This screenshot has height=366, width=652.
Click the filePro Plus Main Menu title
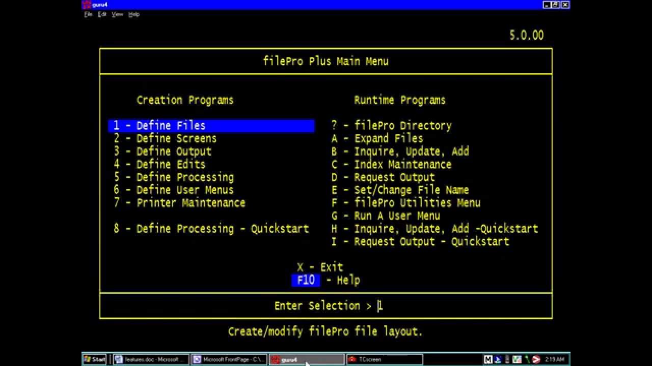tap(325, 62)
